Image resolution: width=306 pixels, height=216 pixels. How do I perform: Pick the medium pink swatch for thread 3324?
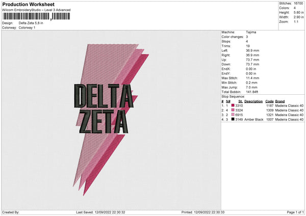click(x=233, y=110)
